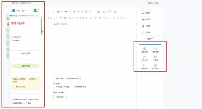Screen dimensions: 202x109
Task: Insert the 标题文字 内容描述 title style
Action: pyautogui.click(x=26, y=39)
